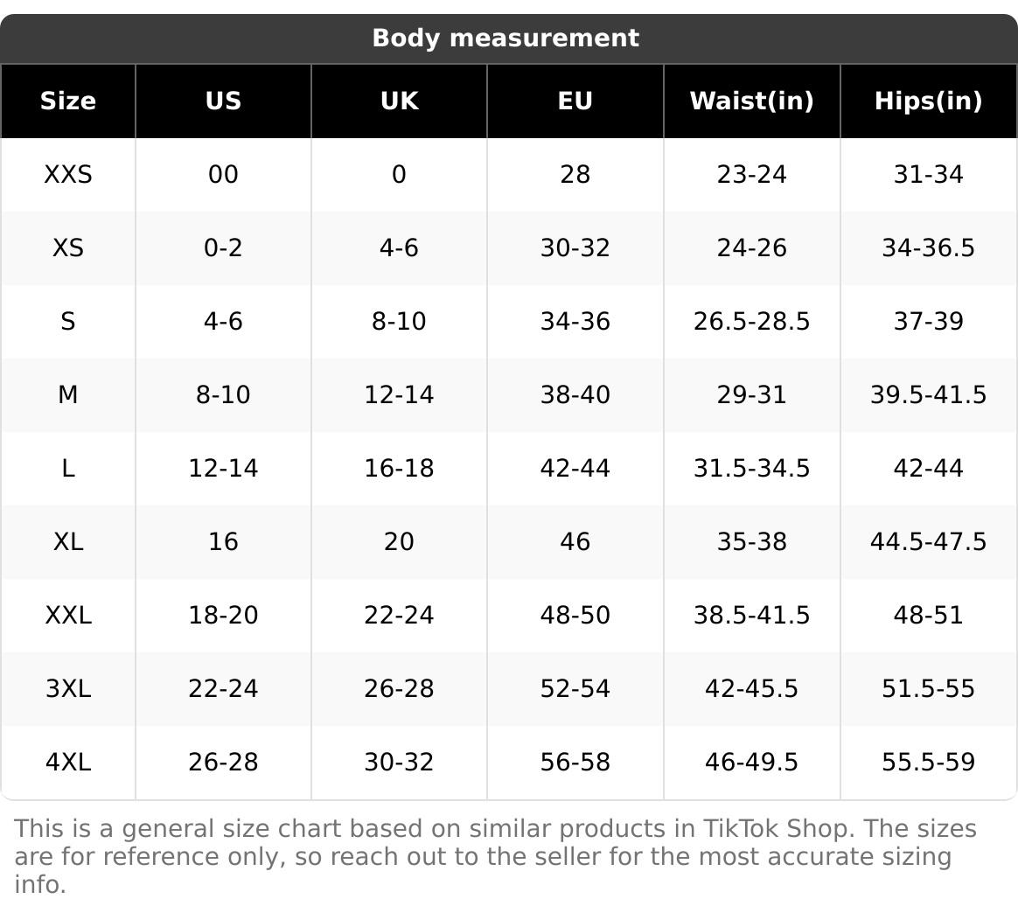Click the UK column header
Screen dimensions: 1018x913
[399, 101]
